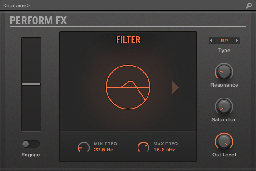This screenshot has height=171, width=256.
Task: Open the preset search magnifier icon
Action: tap(249, 5)
